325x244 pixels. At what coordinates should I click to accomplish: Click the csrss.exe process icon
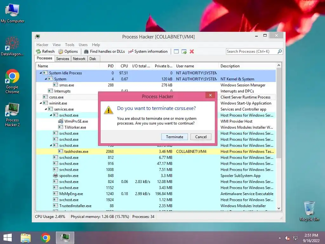point(45,97)
